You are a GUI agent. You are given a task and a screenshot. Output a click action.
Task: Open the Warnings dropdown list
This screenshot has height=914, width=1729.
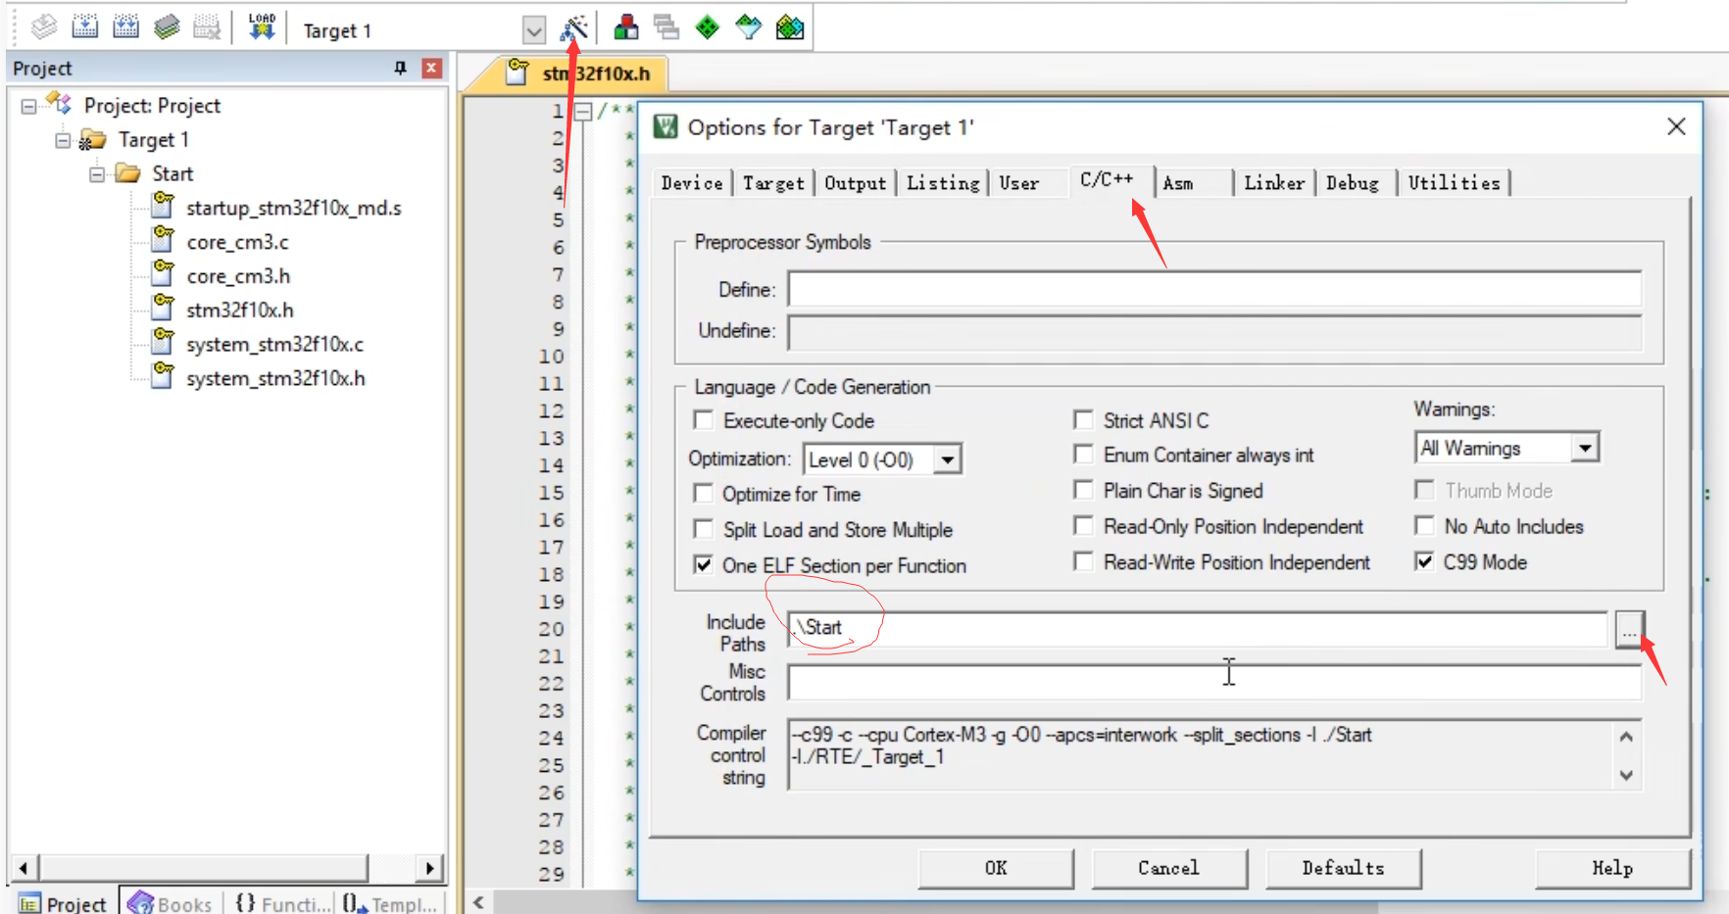1584,449
